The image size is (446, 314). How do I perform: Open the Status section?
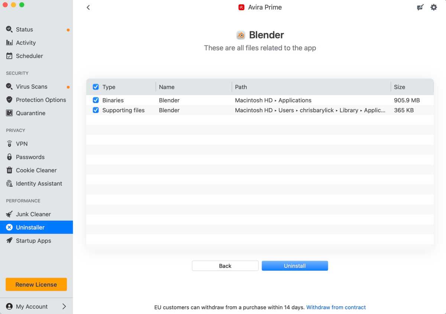pyautogui.click(x=36, y=29)
